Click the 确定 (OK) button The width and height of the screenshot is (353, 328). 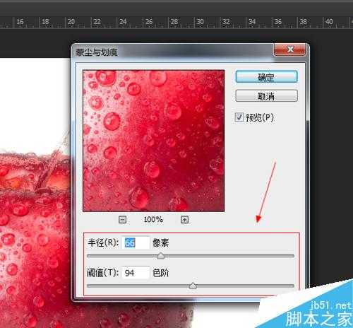266,77
